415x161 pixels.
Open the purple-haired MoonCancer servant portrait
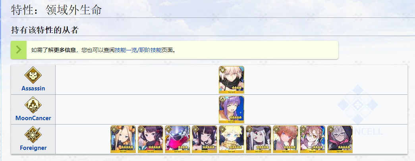pos(231,109)
